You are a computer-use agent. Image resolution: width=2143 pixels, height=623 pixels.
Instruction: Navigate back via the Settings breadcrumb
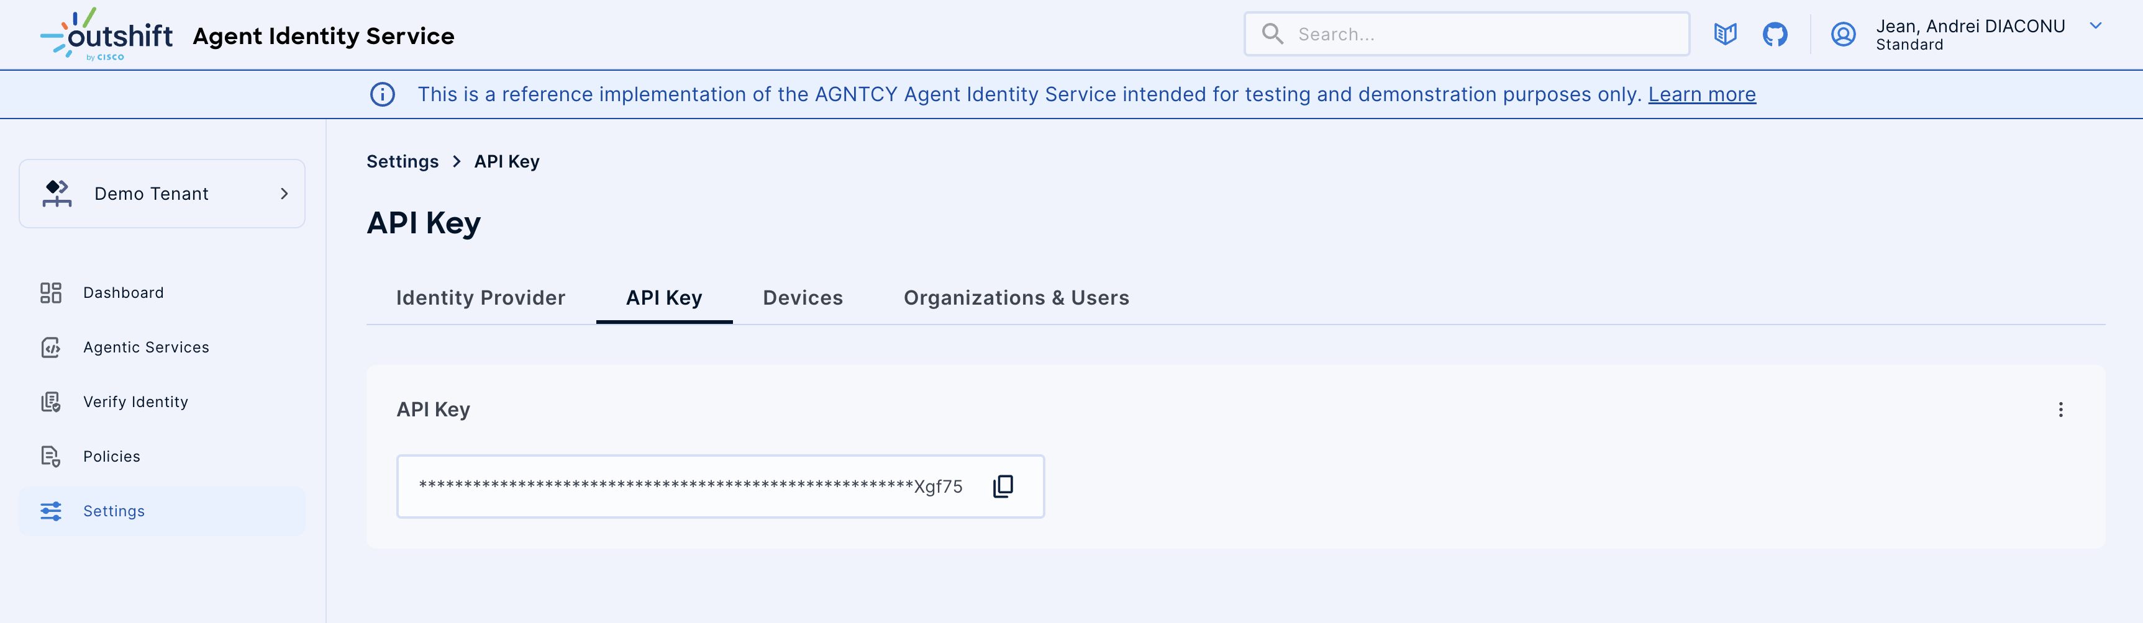coord(402,160)
